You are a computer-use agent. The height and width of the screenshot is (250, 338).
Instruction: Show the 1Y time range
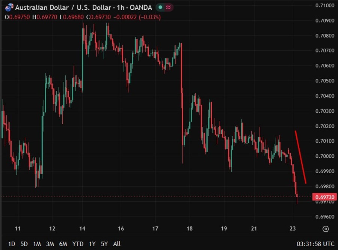tap(92, 244)
